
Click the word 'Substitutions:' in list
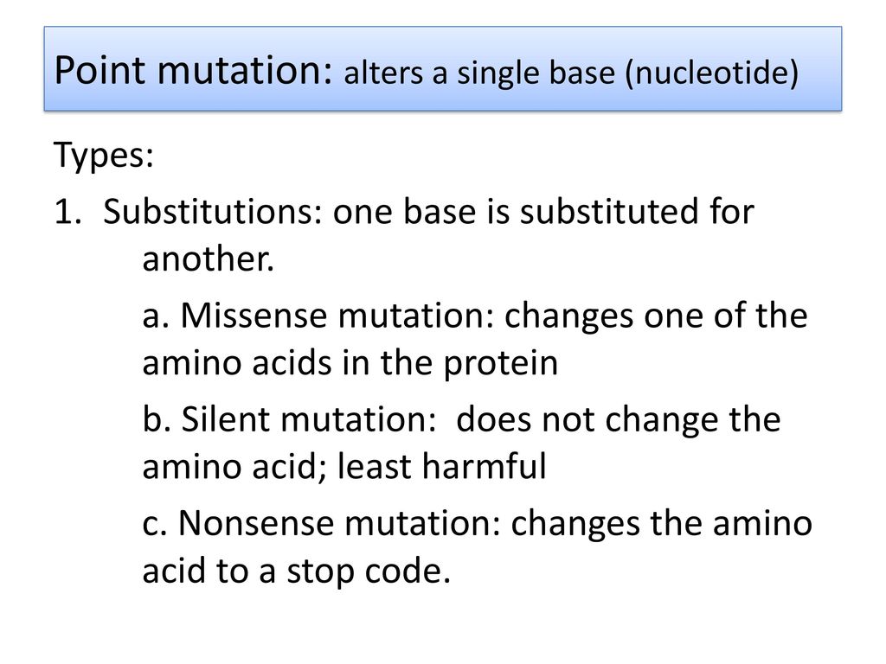(213, 212)
